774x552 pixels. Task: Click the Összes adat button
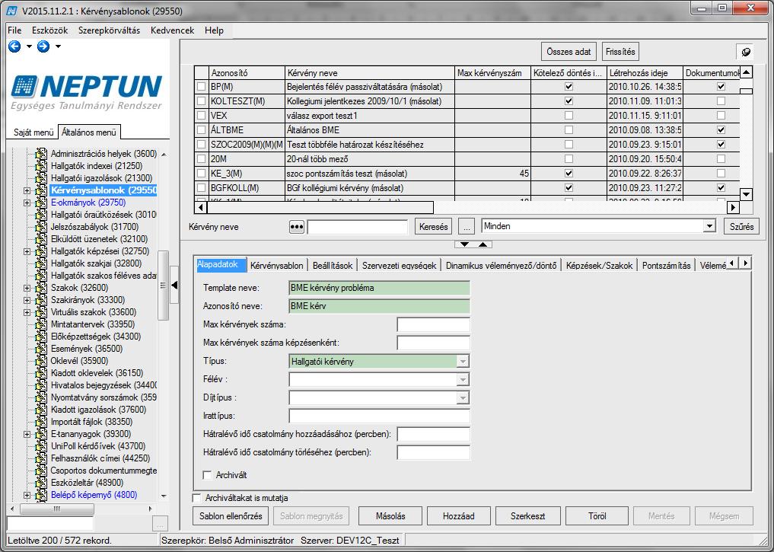pos(569,51)
